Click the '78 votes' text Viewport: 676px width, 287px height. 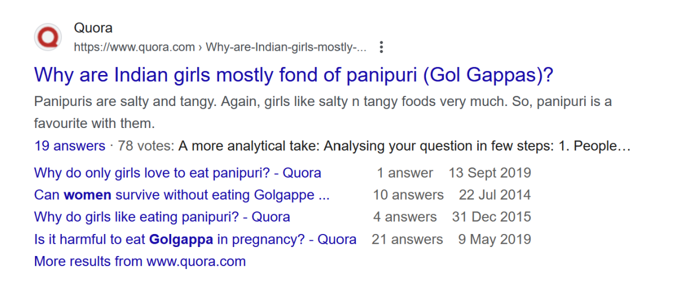[x=146, y=146]
